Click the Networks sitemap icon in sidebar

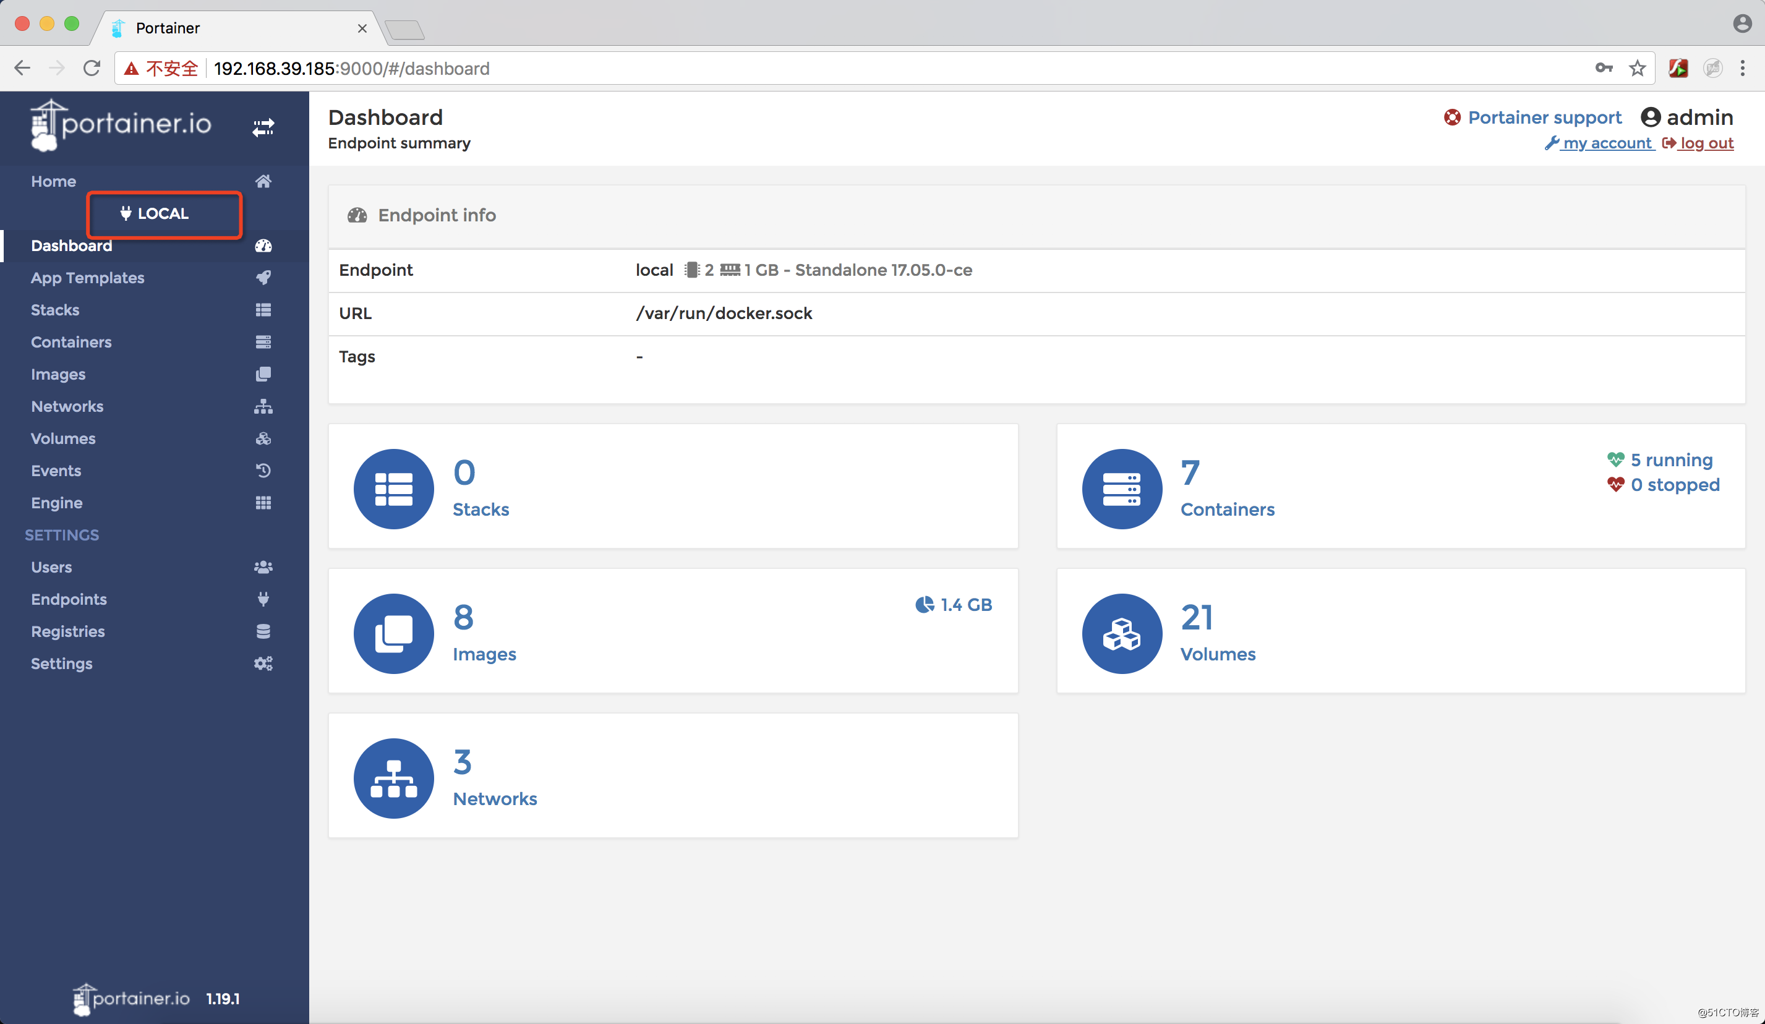click(263, 406)
